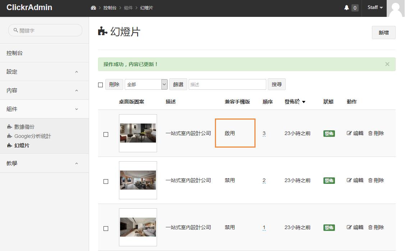Screen dimensions: 405x251
Task: Click the notification count badge 0
Action: tap(355, 8)
